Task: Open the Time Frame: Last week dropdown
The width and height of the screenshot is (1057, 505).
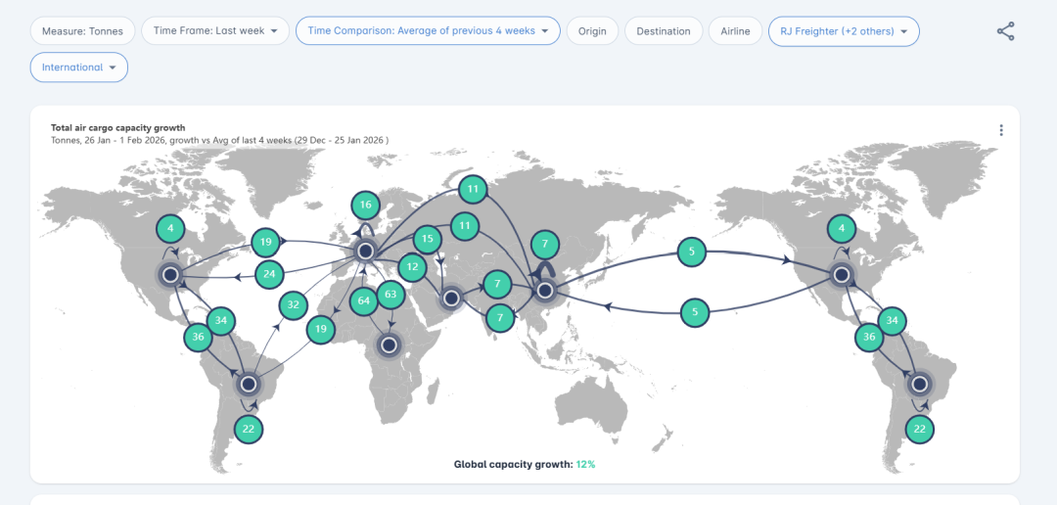Action: [215, 31]
